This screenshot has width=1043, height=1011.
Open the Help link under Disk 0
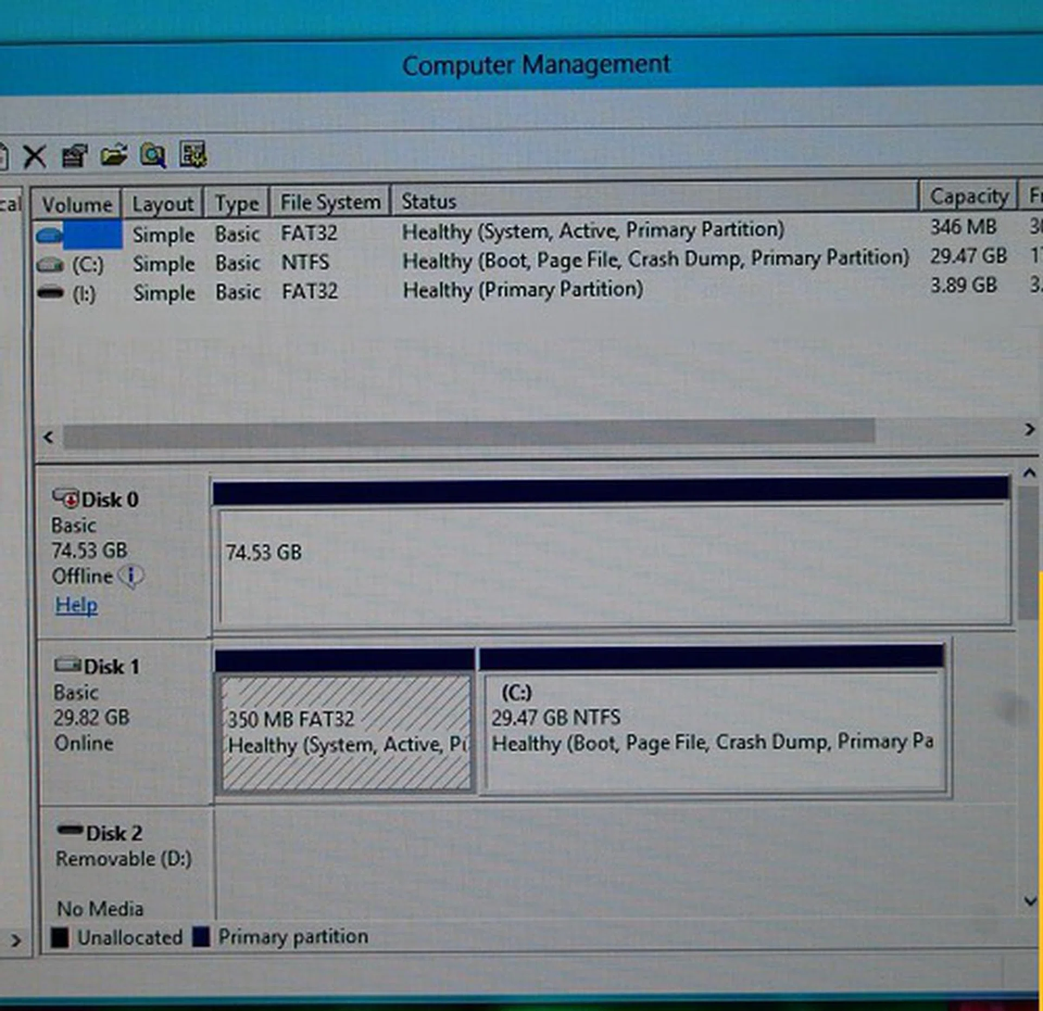[x=77, y=605]
